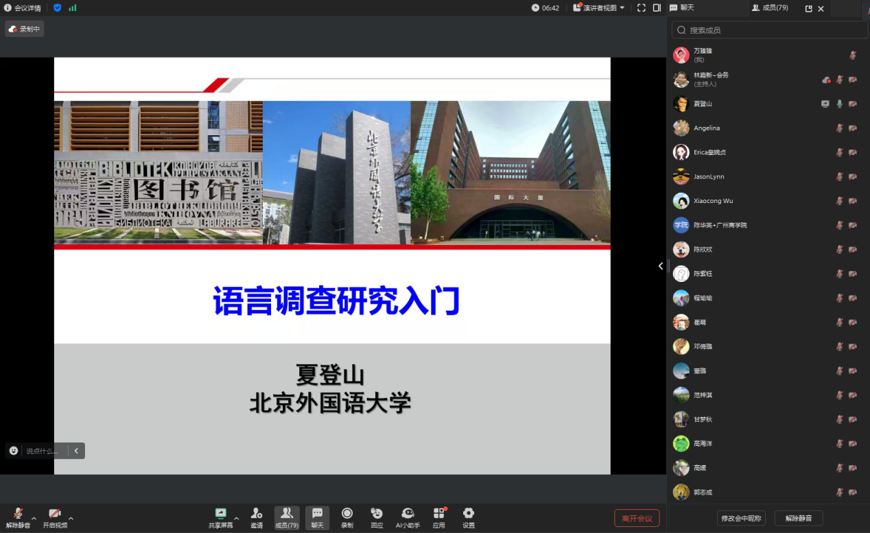This screenshot has width=870, height=533.
Task: Click the Share Screen (共享屏幕) icon
Action: (220, 517)
